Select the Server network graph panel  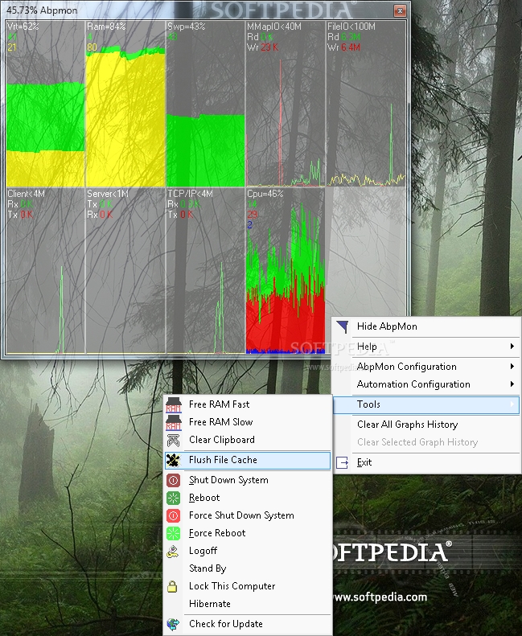[125, 270]
